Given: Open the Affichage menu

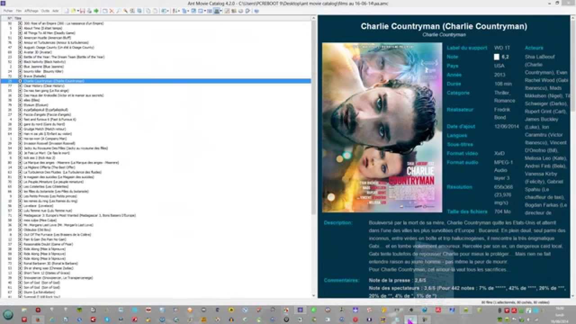Looking at the screenshot, I should (x=31, y=10).
